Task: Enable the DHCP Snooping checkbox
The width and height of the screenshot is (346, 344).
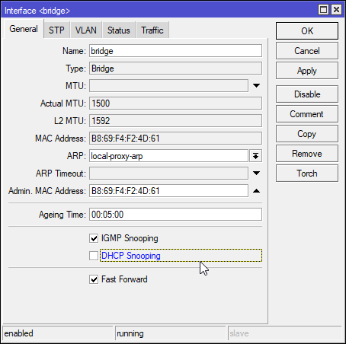Action: 94,256
